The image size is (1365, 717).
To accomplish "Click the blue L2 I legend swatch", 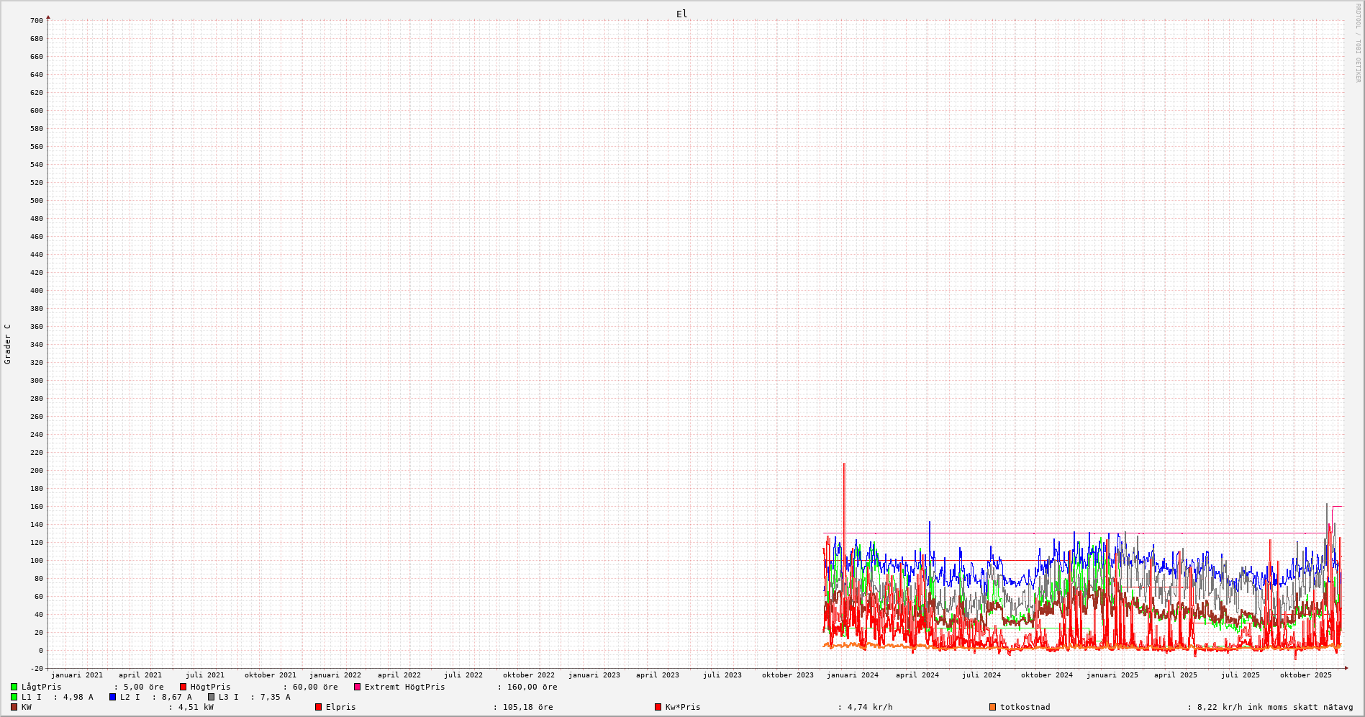I will (x=112, y=697).
